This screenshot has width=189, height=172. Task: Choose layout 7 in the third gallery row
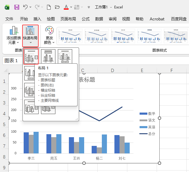29,90
